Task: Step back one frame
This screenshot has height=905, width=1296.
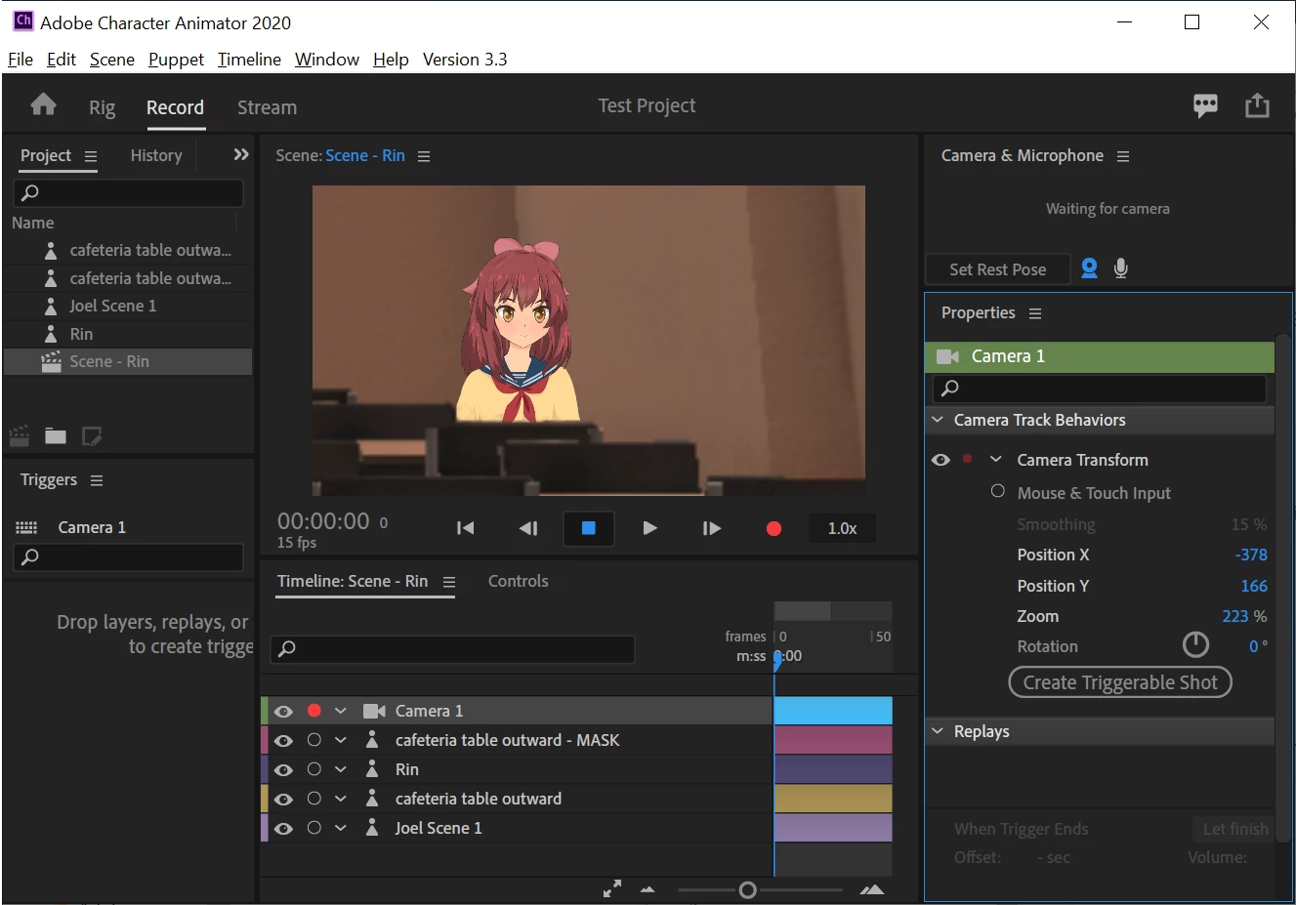Action: click(528, 528)
